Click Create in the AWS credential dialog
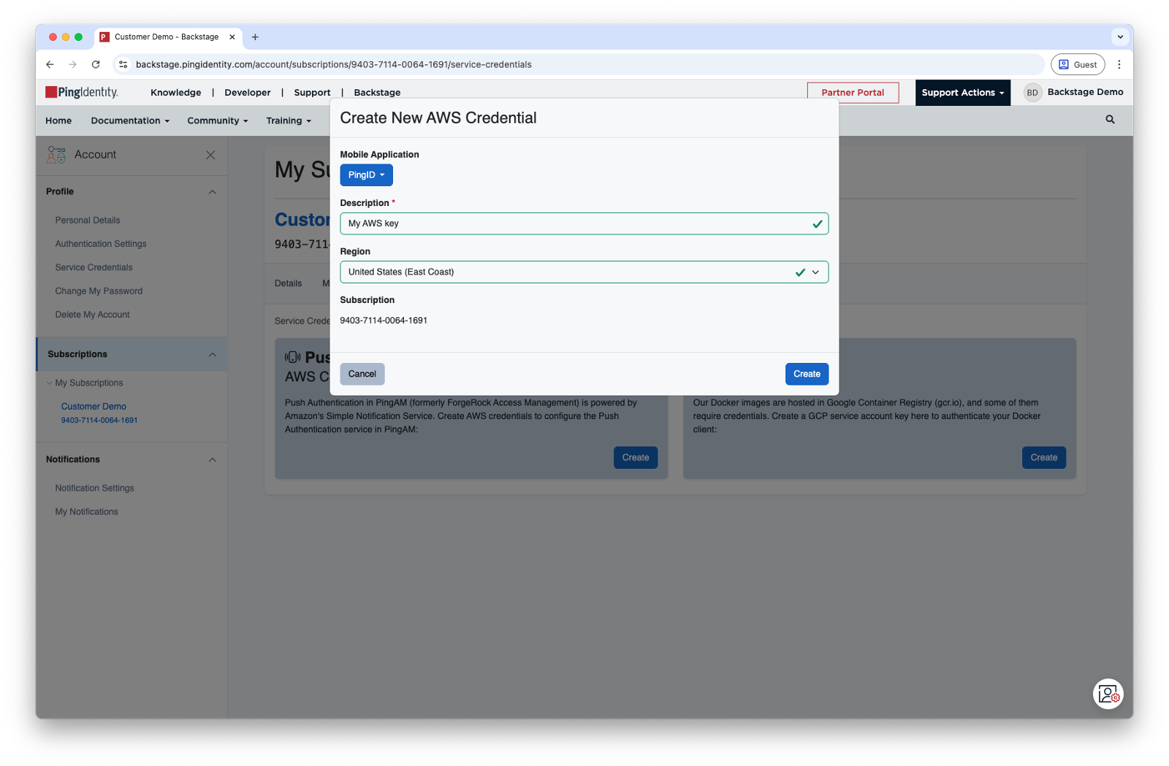 pyautogui.click(x=807, y=374)
